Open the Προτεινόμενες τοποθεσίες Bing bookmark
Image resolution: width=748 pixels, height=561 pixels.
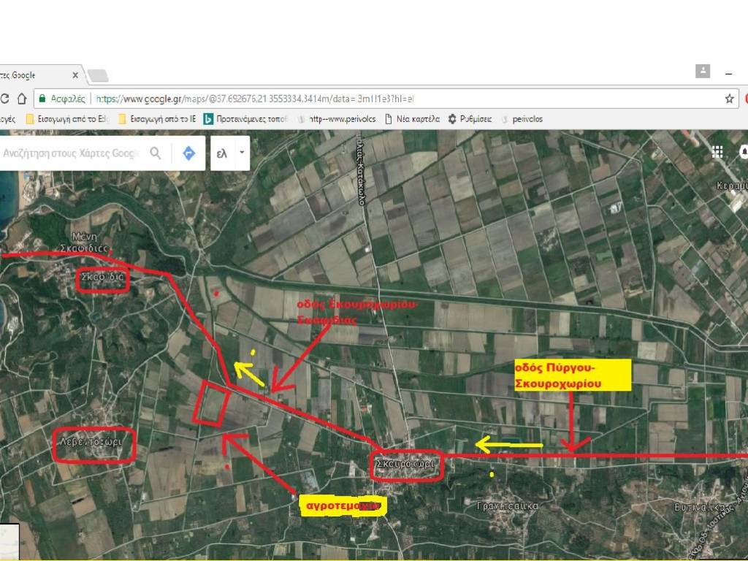click(x=245, y=119)
